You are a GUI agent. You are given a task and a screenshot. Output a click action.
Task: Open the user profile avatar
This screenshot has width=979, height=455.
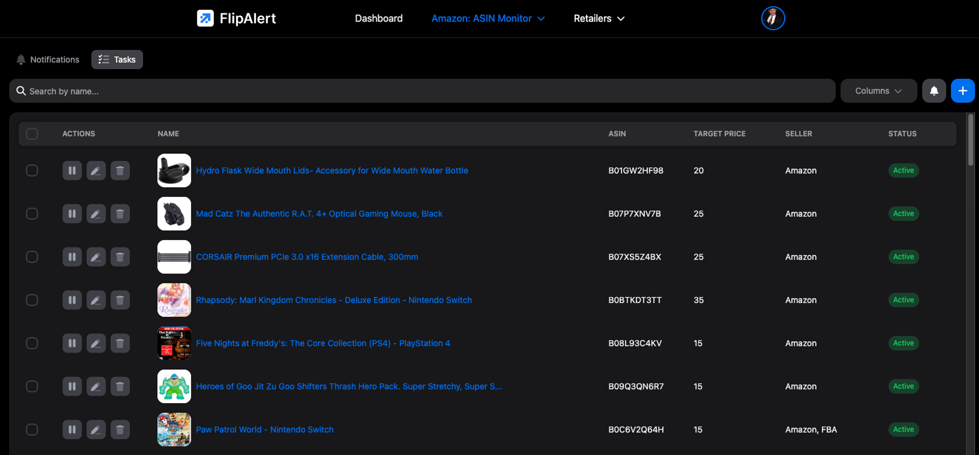tap(773, 18)
